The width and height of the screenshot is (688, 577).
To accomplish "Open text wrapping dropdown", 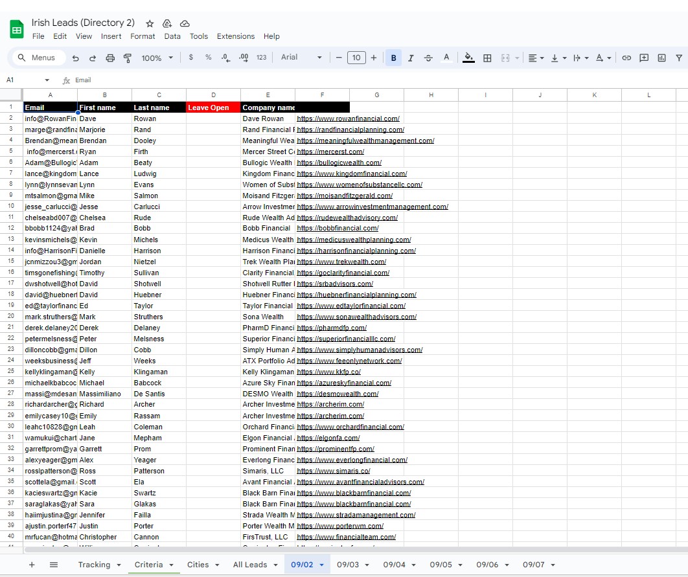I will pyautogui.click(x=580, y=58).
